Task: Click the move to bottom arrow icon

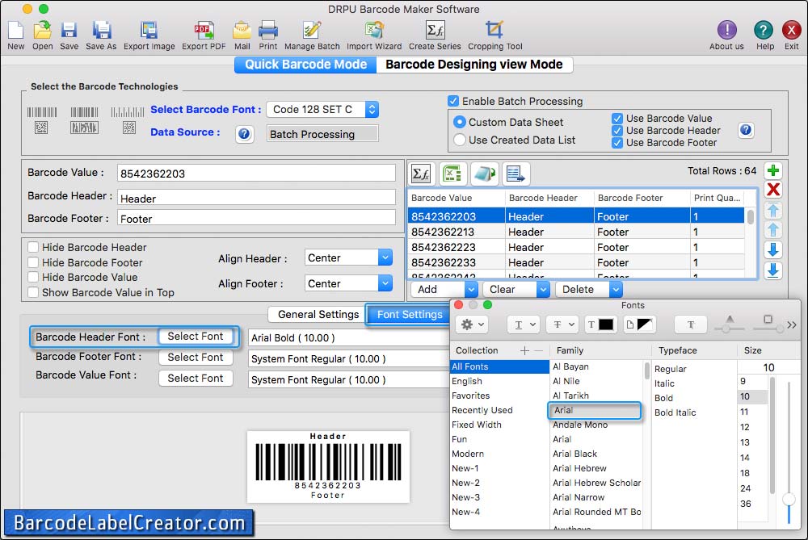Action: [x=773, y=270]
